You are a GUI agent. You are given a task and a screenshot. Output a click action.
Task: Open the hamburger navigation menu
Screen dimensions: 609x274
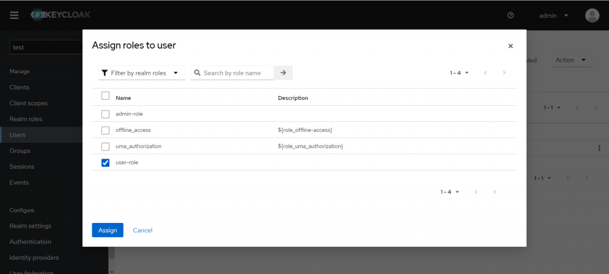(14, 15)
